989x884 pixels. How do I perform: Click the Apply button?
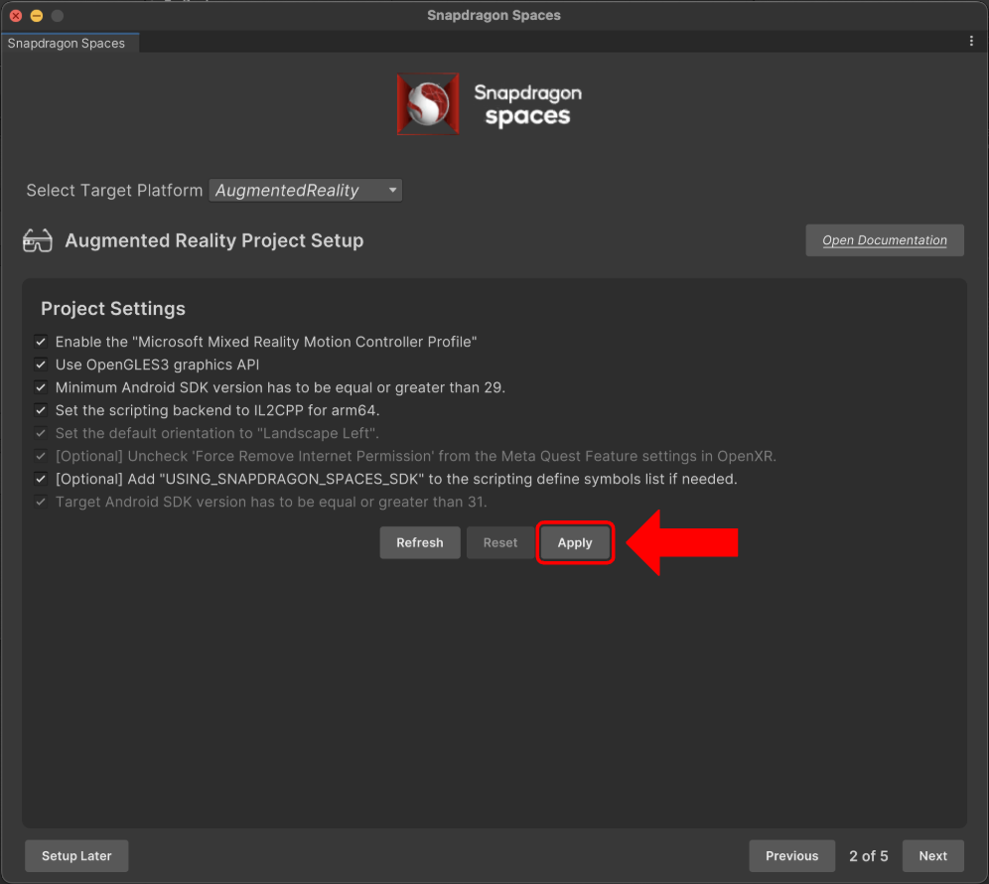click(x=575, y=542)
